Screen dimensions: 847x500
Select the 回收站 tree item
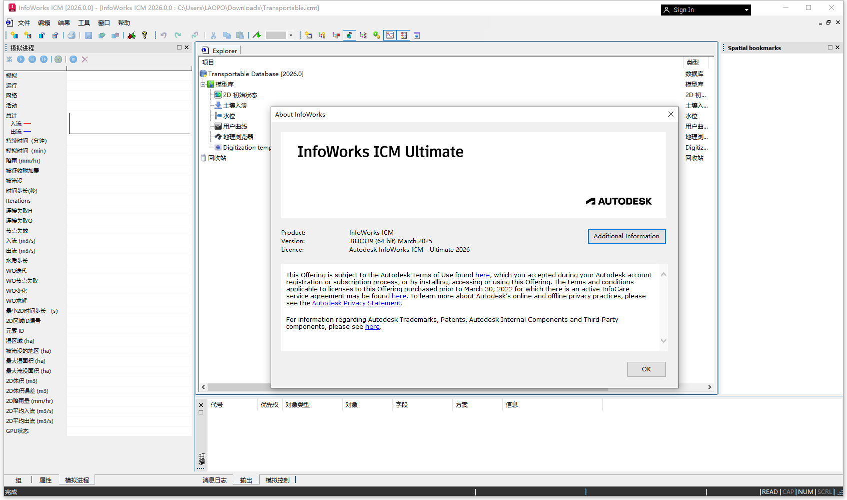217,158
